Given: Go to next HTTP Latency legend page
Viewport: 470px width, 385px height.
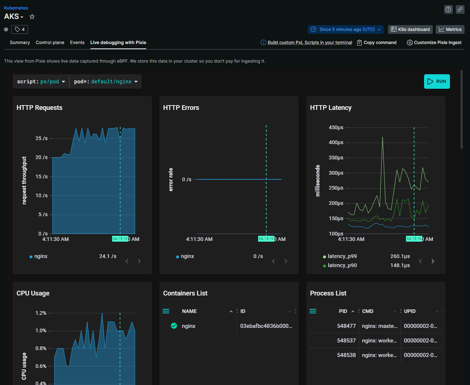Looking at the screenshot, I should click(x=433, y=261).
